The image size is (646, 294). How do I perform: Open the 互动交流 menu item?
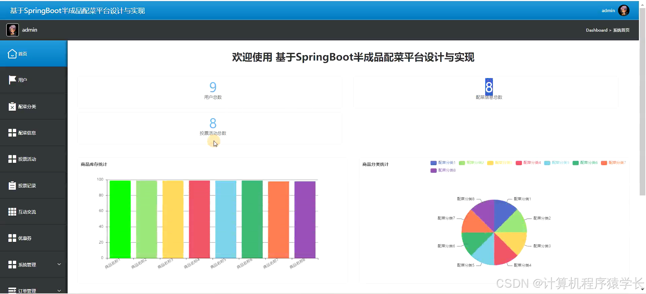coord(34,212)
